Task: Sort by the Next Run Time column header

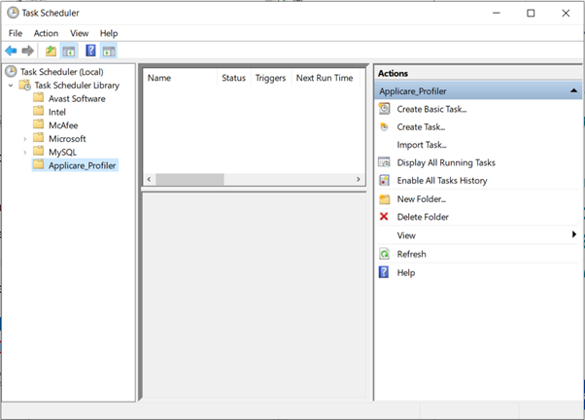Action: (x=324, y=78)
